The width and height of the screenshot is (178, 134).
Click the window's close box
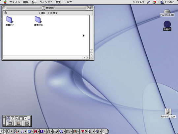(x=4, y=8)
